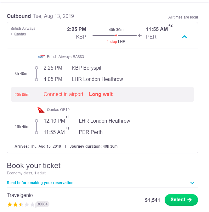Open Read before making your reservation link
Viewport: 209px width, 212px height.
[40, 183]
